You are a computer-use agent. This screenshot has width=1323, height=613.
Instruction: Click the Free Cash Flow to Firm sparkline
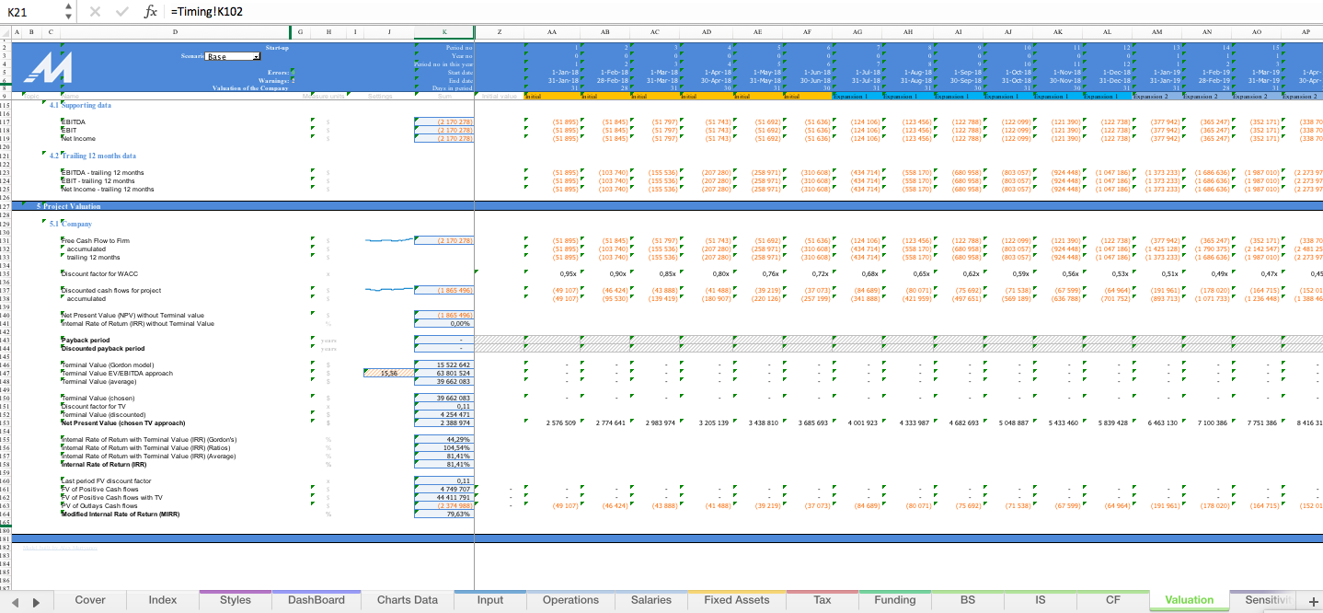[x=389, y=240]
